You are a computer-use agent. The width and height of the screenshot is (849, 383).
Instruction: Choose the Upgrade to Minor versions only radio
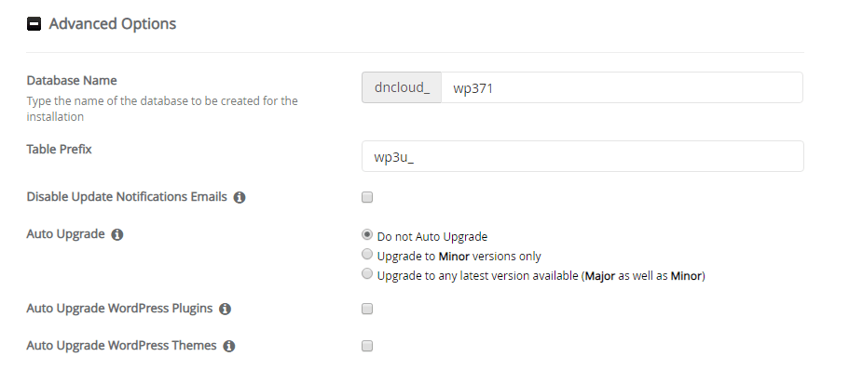[x=367, y=254]
